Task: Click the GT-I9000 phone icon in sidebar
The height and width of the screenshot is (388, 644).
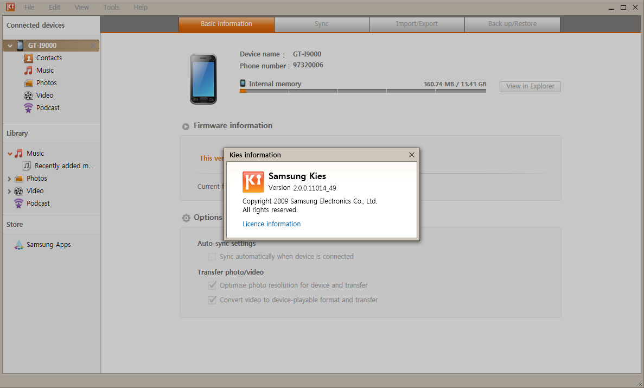Action: [x=20, y=45]
